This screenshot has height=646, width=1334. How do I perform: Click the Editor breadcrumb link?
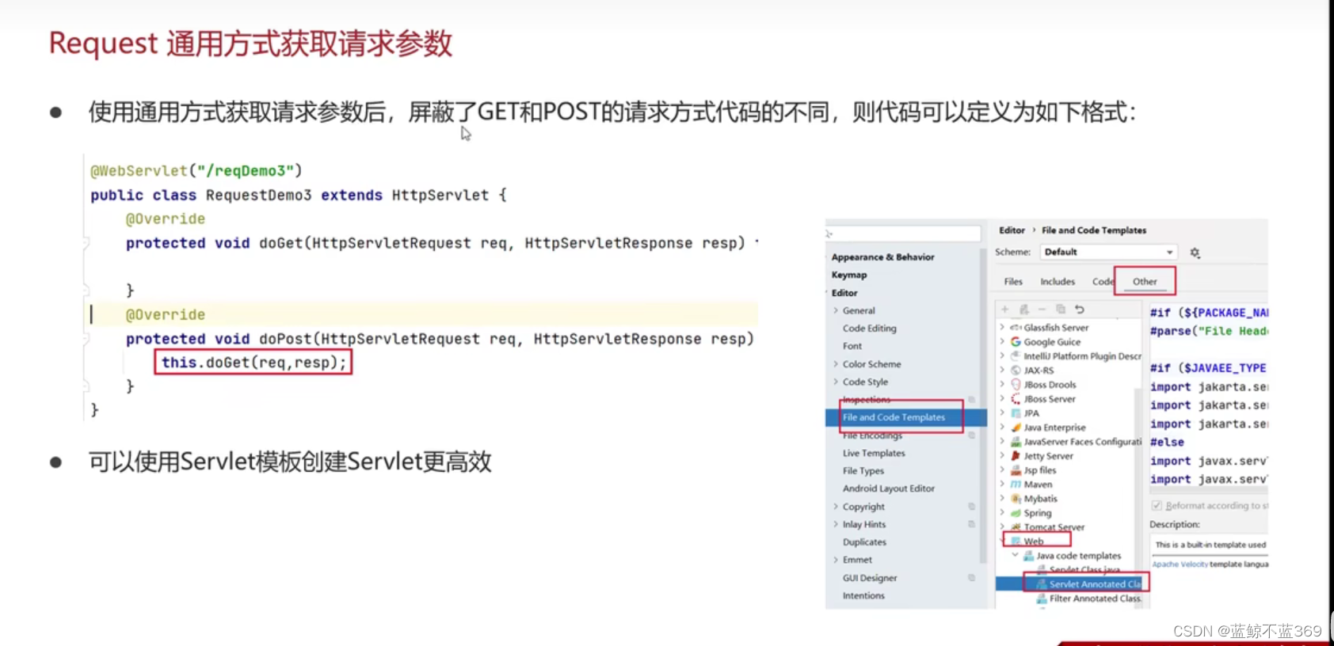click(x=1012, y=230)
